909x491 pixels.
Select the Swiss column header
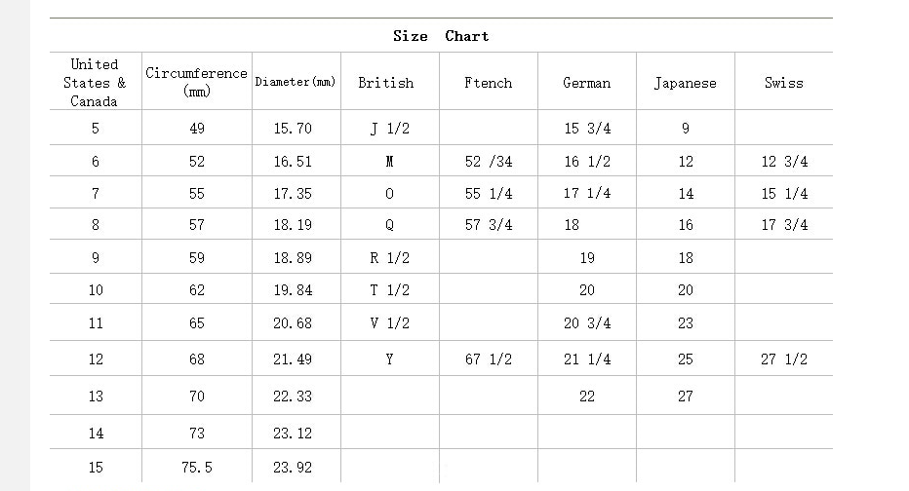pyautogui.click(x=783, y=83)
